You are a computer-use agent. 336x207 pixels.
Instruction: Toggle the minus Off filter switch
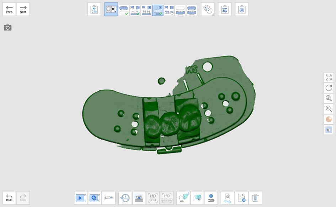(x=211, y=198)
